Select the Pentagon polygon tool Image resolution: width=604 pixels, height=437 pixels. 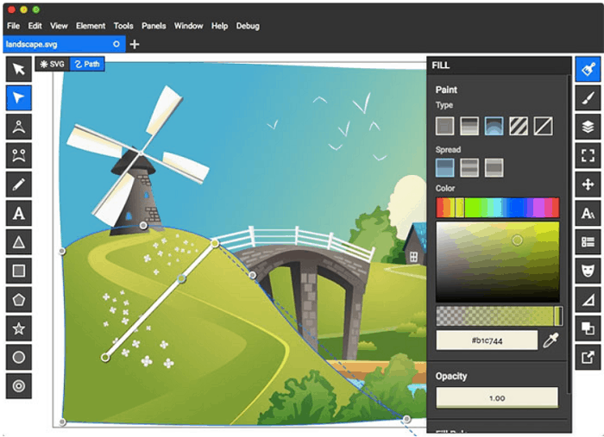(x=18, y=300)
